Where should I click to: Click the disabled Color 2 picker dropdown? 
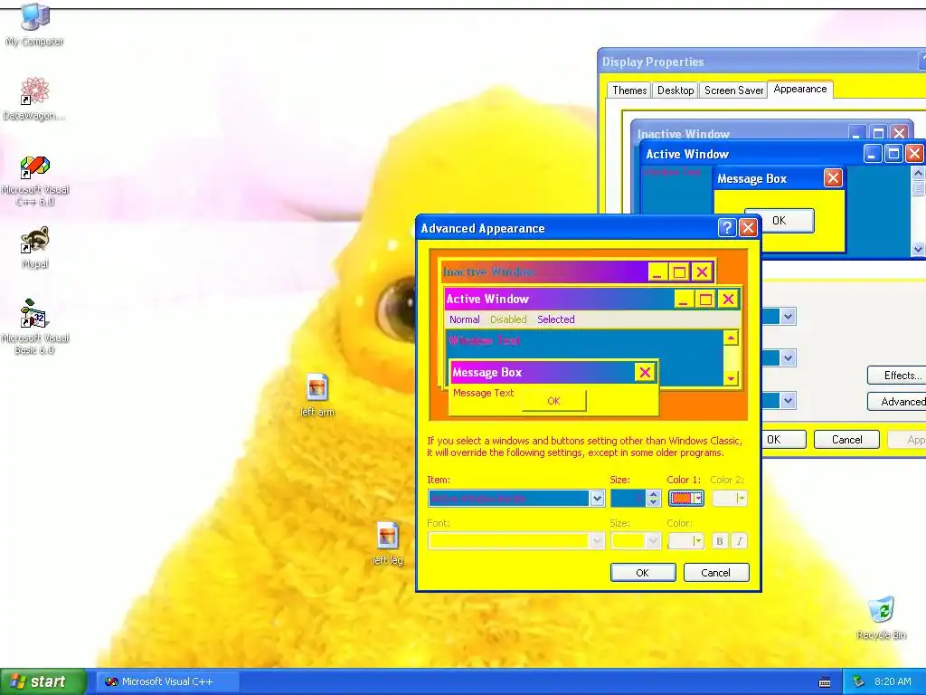click(730, 499)
